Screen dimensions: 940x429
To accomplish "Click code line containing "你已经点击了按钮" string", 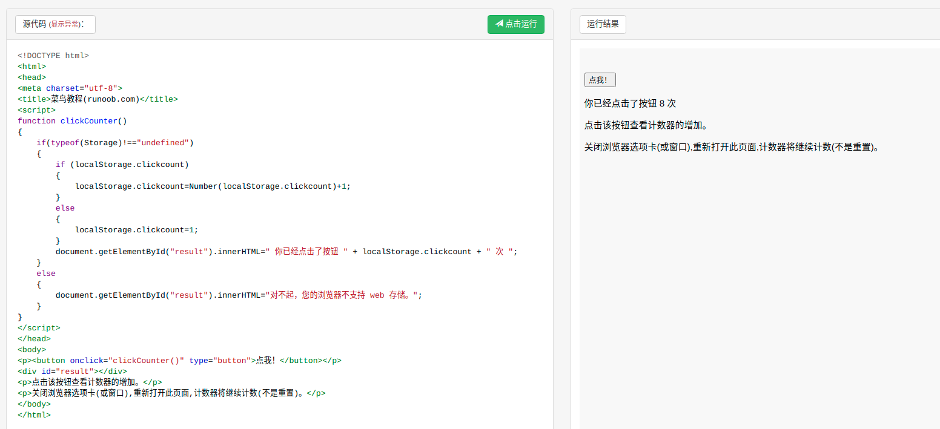I will tap(287, 252).
